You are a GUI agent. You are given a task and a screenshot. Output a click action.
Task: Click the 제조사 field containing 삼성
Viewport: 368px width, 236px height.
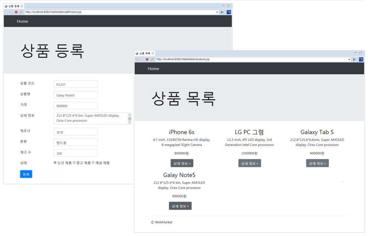click(x=75, y=132)
